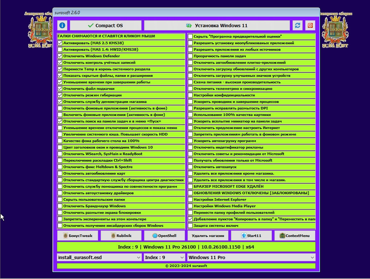Viewport: 370px width, 279px height.
Task: Open БонусTweak button
Action: [x=77, y=236]
